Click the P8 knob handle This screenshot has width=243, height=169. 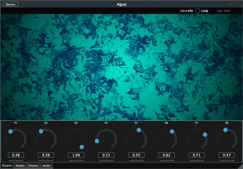pyautogui.click(x=226, y=130)
